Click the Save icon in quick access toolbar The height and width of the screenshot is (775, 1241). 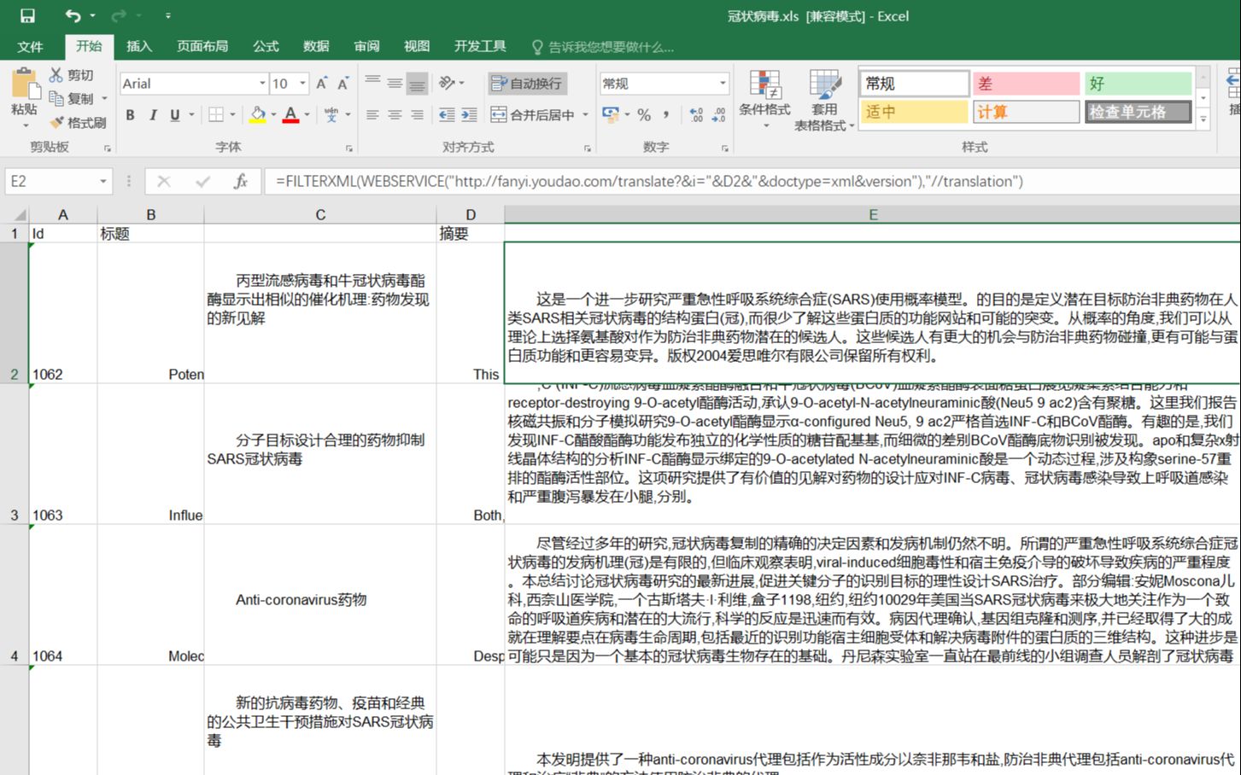(x=27, y=15)
